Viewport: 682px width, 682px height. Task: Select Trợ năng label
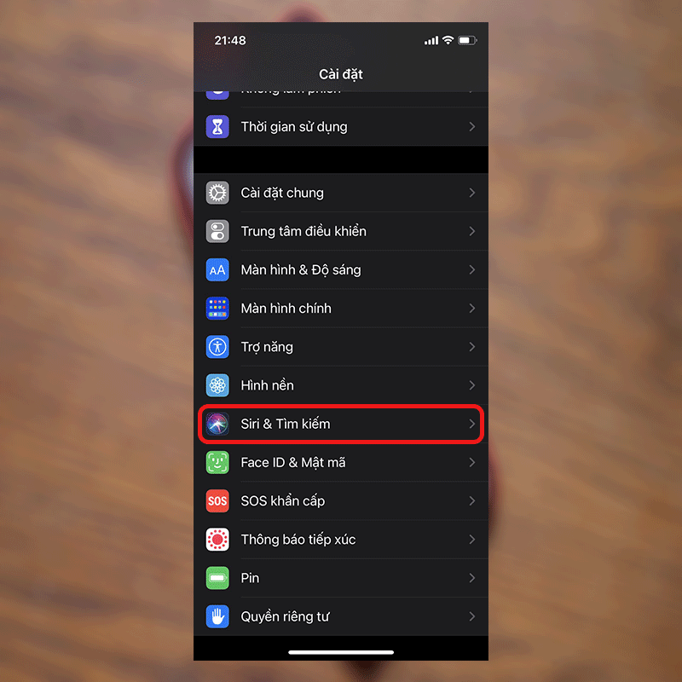click(267, 347)
